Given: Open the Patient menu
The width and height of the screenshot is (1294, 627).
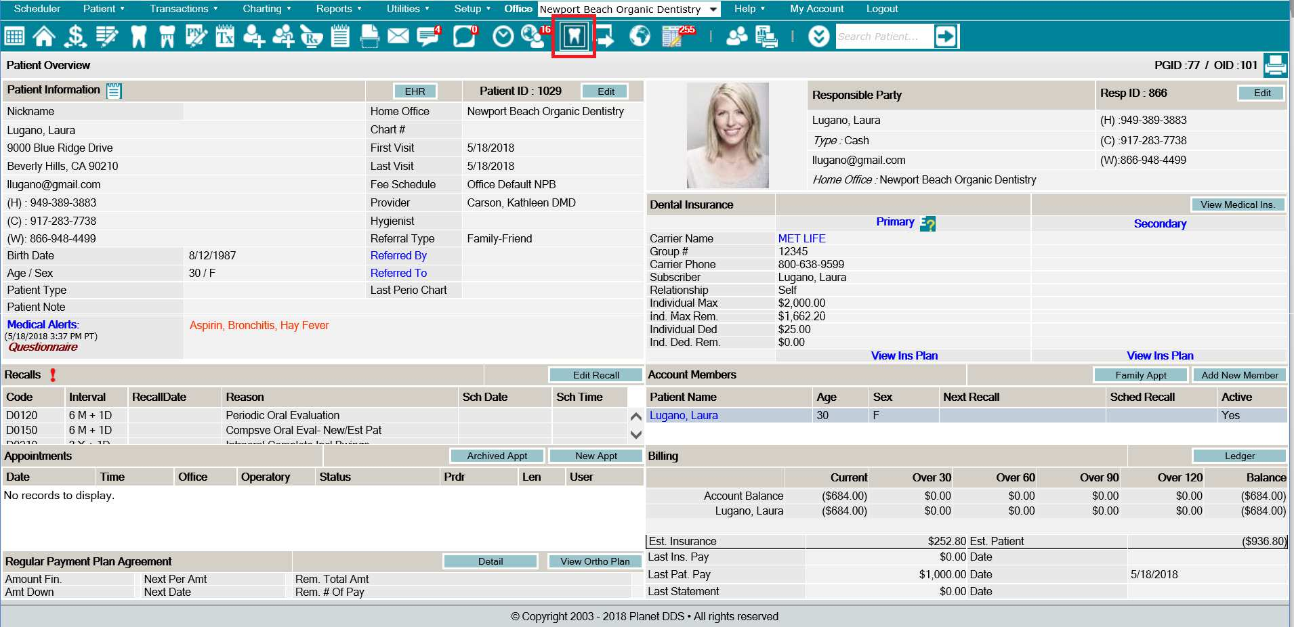Looking at the screenshot, I should tap(104, 9).
